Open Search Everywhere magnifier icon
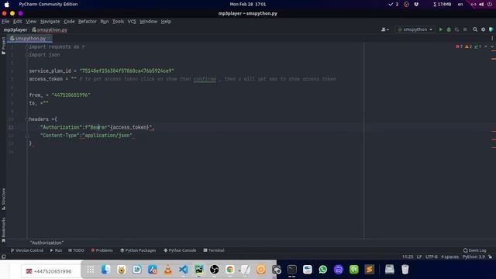Viewport: 496px width, 279px height. pyautogui.click(x=475, y=29)
